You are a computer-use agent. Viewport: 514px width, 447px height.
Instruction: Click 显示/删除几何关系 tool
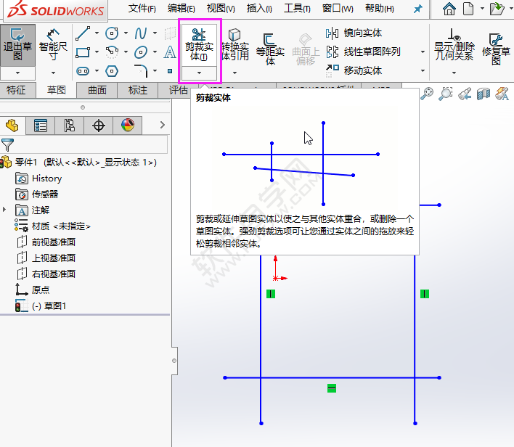(454, 45)
